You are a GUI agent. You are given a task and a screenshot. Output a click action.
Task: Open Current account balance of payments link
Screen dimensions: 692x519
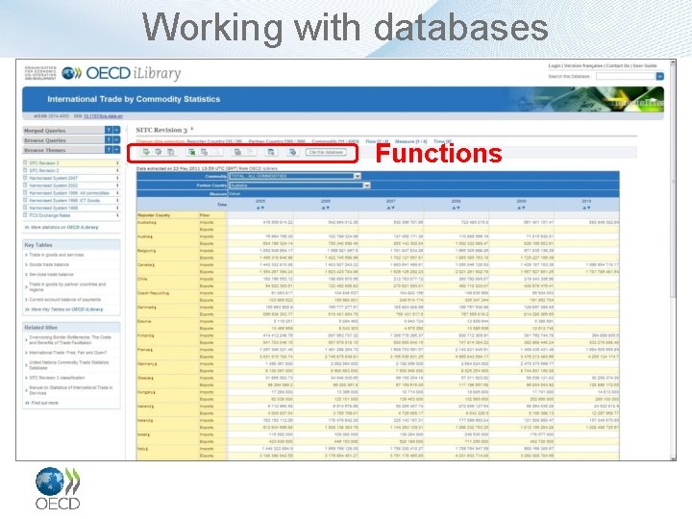click(65, 299)
